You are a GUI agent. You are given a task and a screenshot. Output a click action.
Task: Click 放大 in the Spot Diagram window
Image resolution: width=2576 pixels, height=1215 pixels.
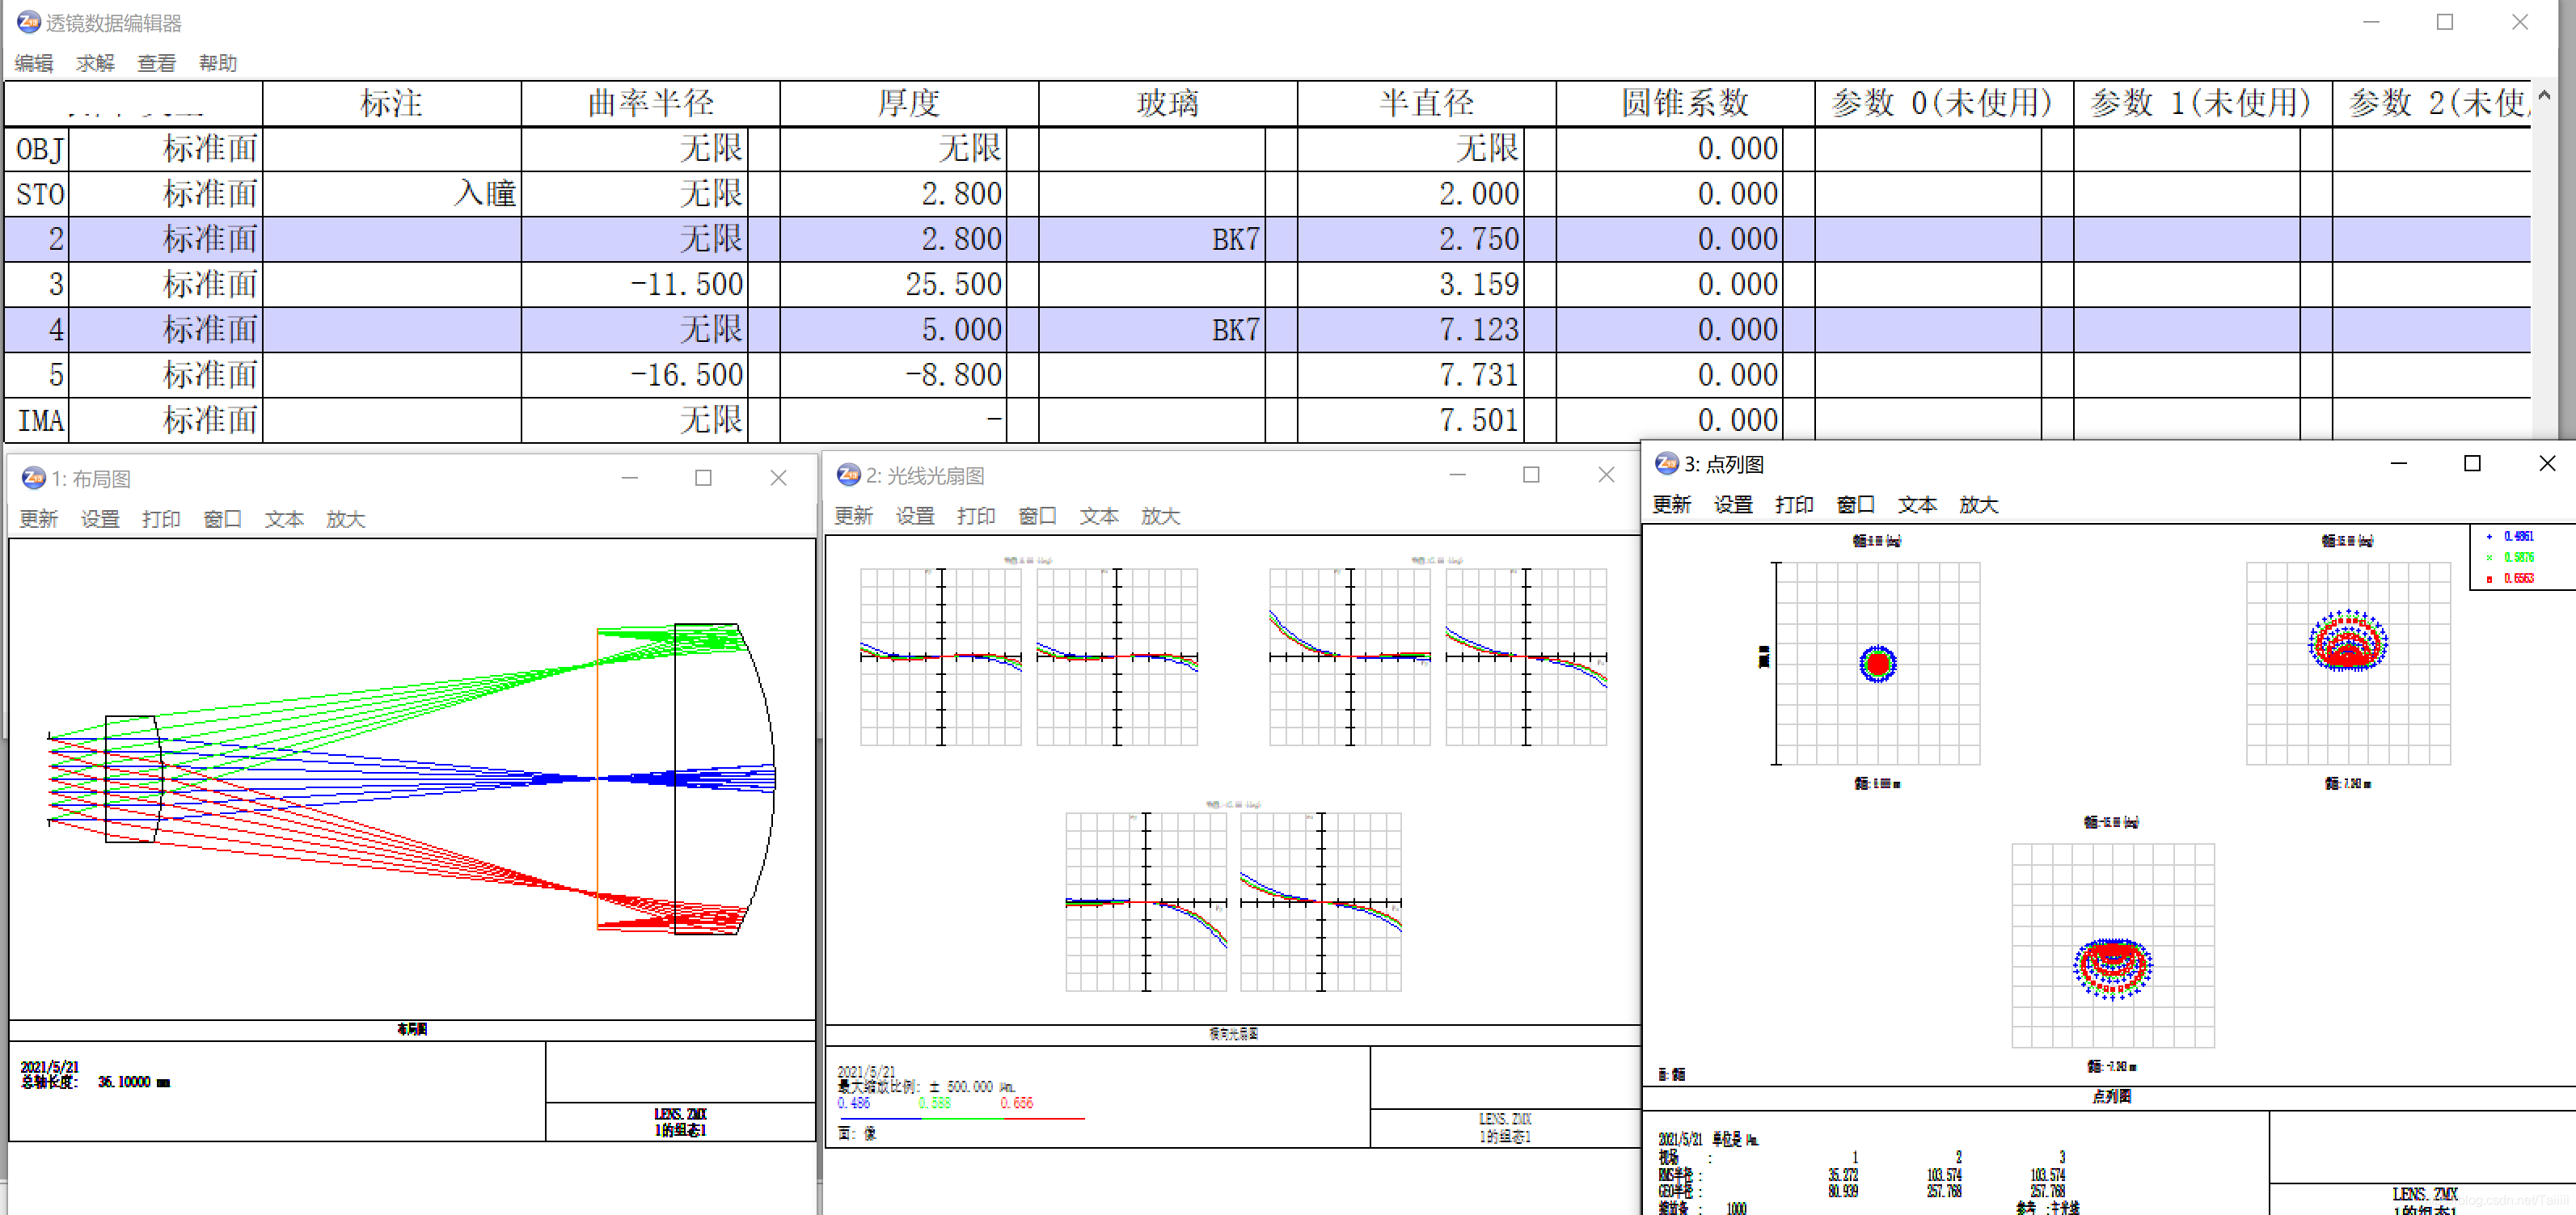tap(1978, 505)
